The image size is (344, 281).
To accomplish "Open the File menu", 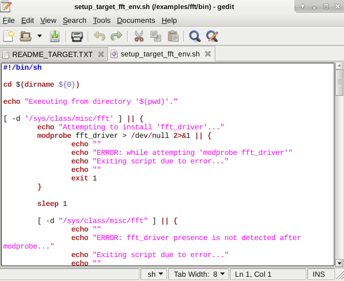I will (x=9, y=20).
